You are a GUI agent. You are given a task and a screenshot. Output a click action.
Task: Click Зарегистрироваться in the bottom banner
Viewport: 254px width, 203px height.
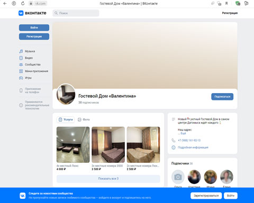pyautogui.click(x=206, y=196)
